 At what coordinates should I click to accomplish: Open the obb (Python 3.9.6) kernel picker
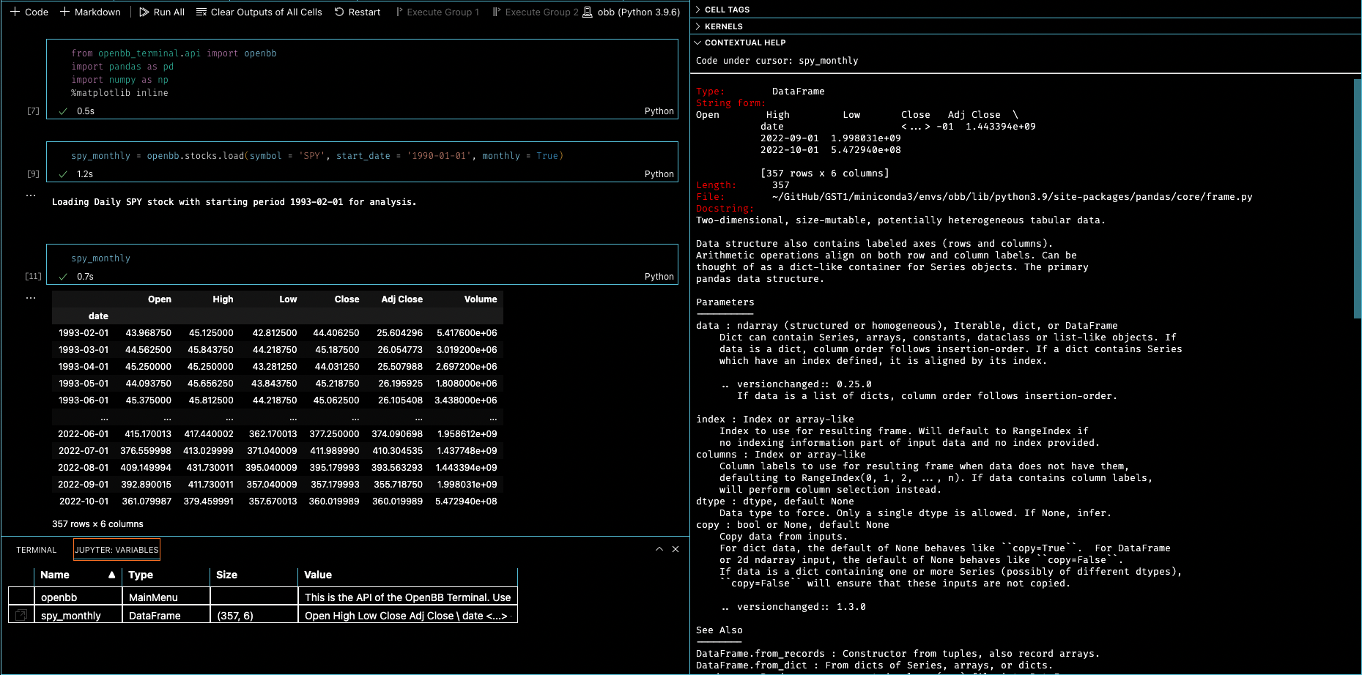pyautogui.click(x=632, y=12)
